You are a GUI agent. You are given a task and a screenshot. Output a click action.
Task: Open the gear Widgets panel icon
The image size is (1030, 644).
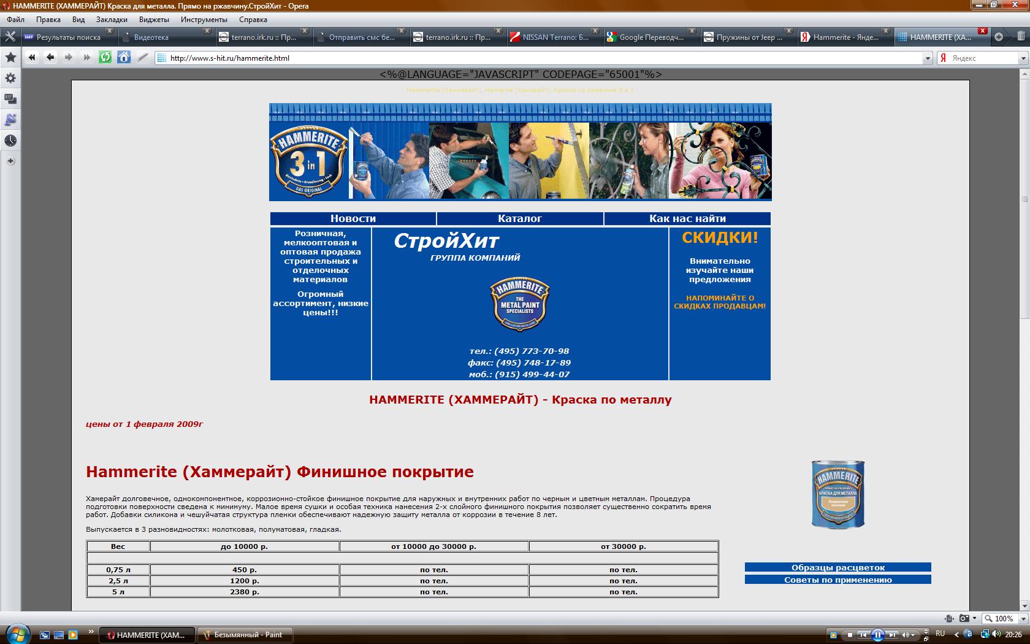click(x=10, y=79)
